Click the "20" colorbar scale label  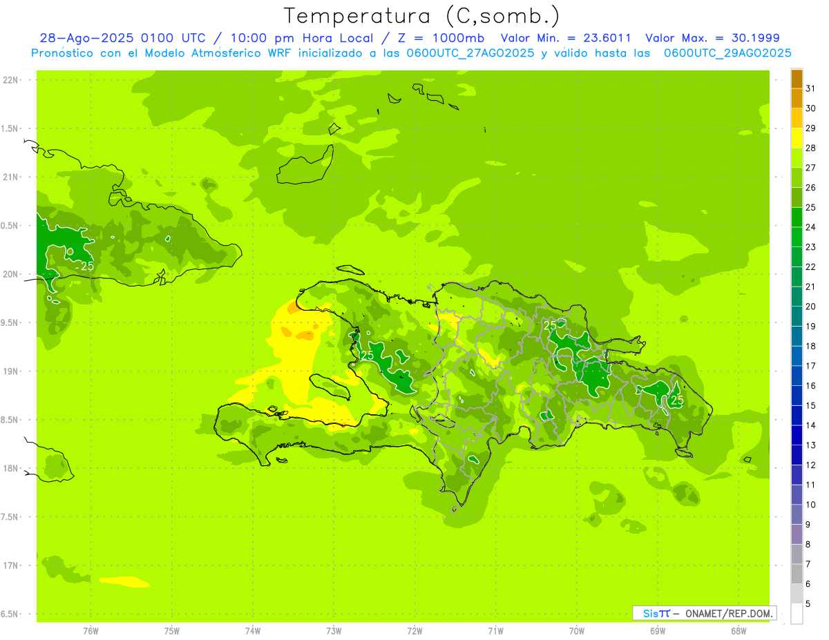coord(810,307)
